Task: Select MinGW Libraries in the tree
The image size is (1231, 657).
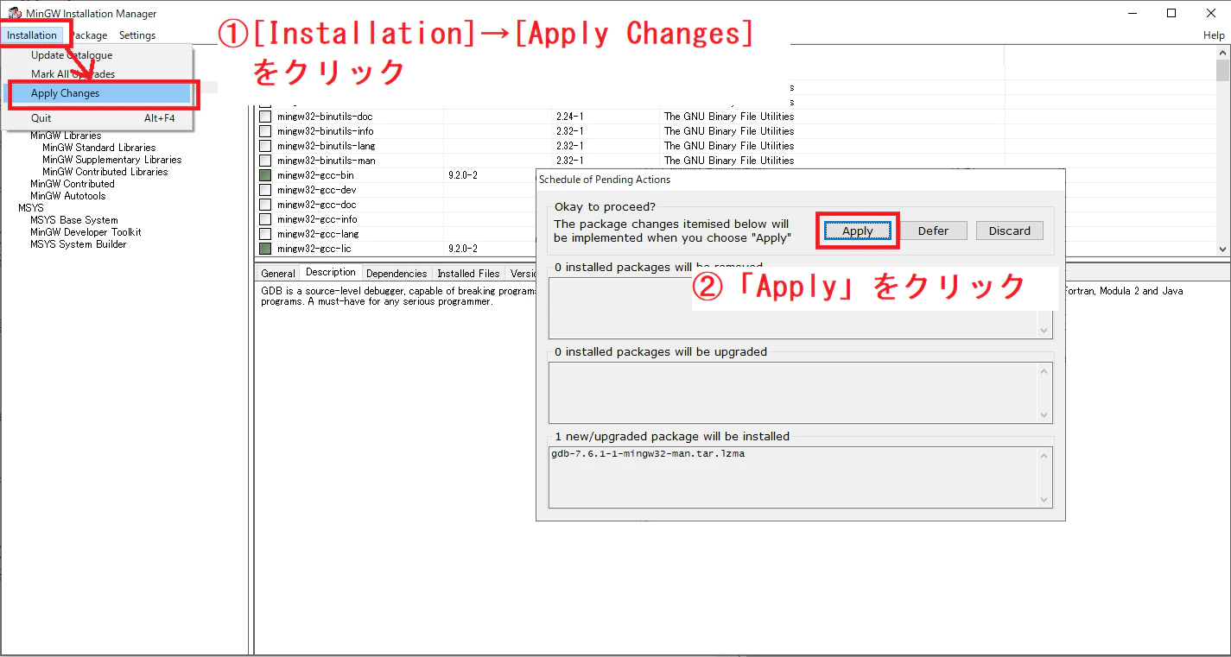Action: 66,136
